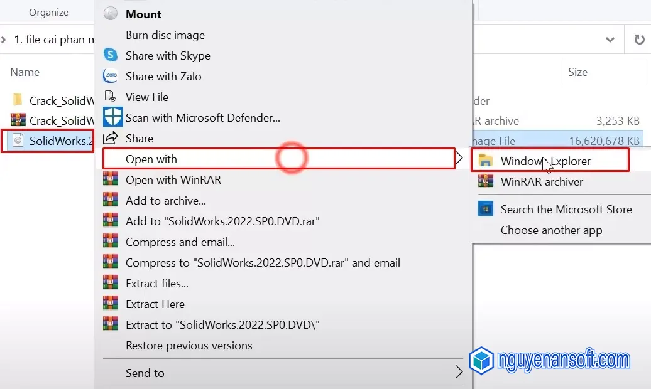The height and width of the screenshot is (389, 651).
Task: Click the Windows Explorer folder icon in submenu
Action: [x=485, y=161]
